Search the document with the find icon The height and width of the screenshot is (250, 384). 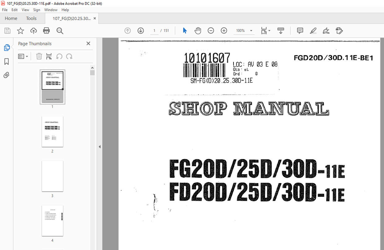click(60, 30)
